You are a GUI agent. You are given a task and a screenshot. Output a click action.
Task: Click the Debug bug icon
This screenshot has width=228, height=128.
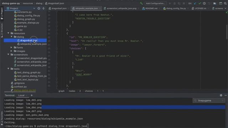[175, 3]
